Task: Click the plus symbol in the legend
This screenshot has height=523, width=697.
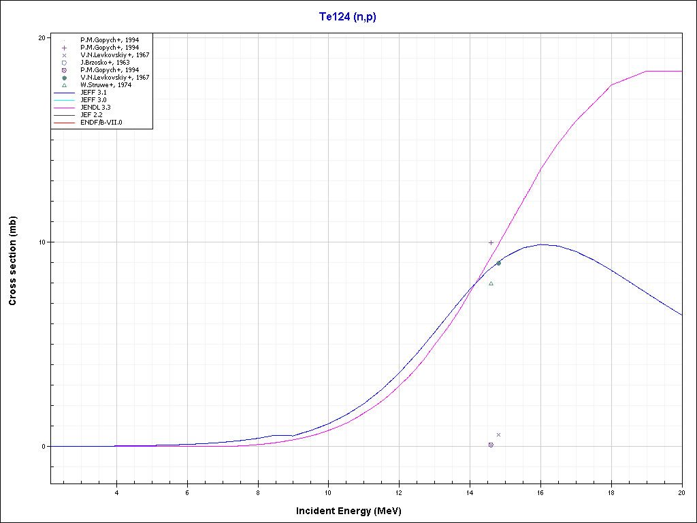Action: pos(63,48)
